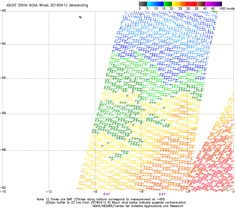
Task: Click the purple '9:47' time stamp near -6
Action: coord(162,194)
